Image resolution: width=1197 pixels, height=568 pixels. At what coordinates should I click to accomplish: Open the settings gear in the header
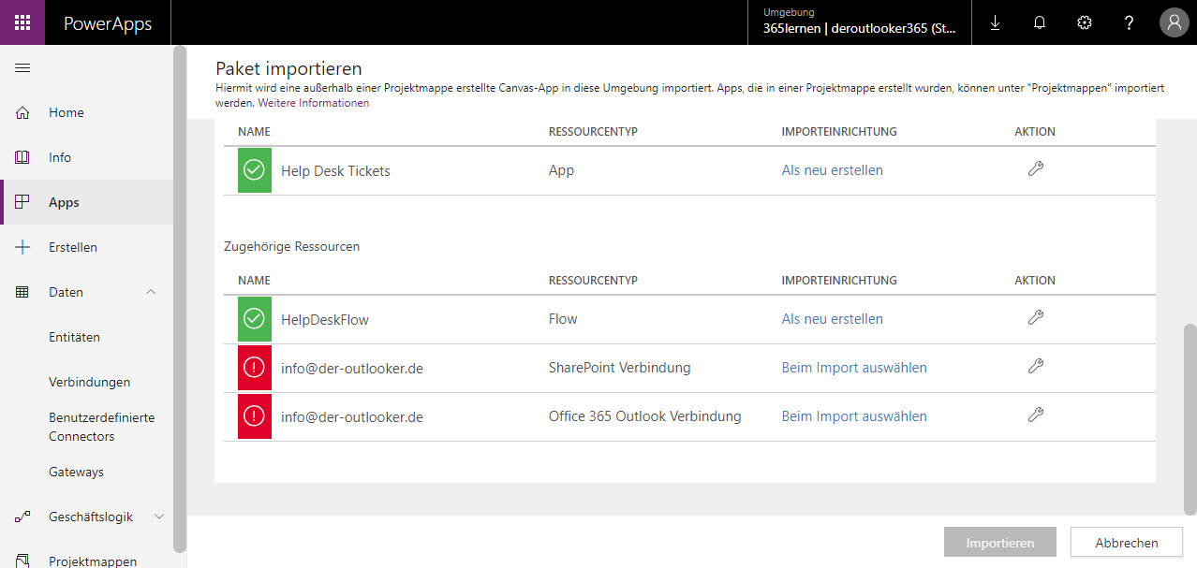pyautogui.click(x=1085, y=22)
